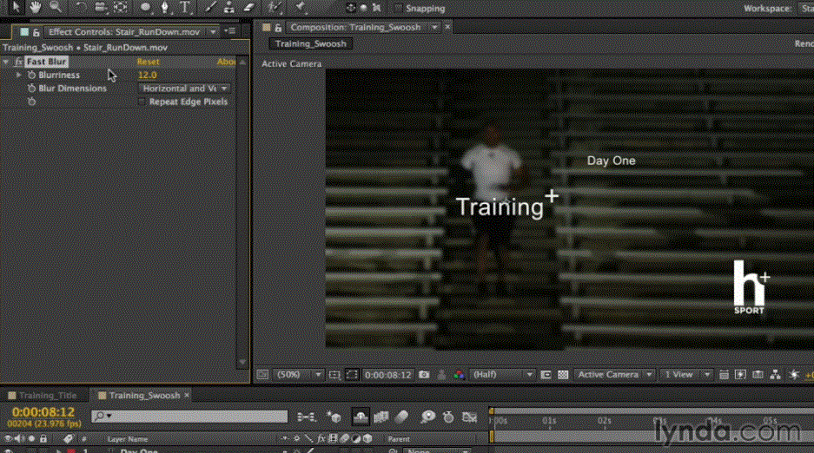Click the View Axis Mode icon
Screen dimensions: 814x453
tap(377, 8)
